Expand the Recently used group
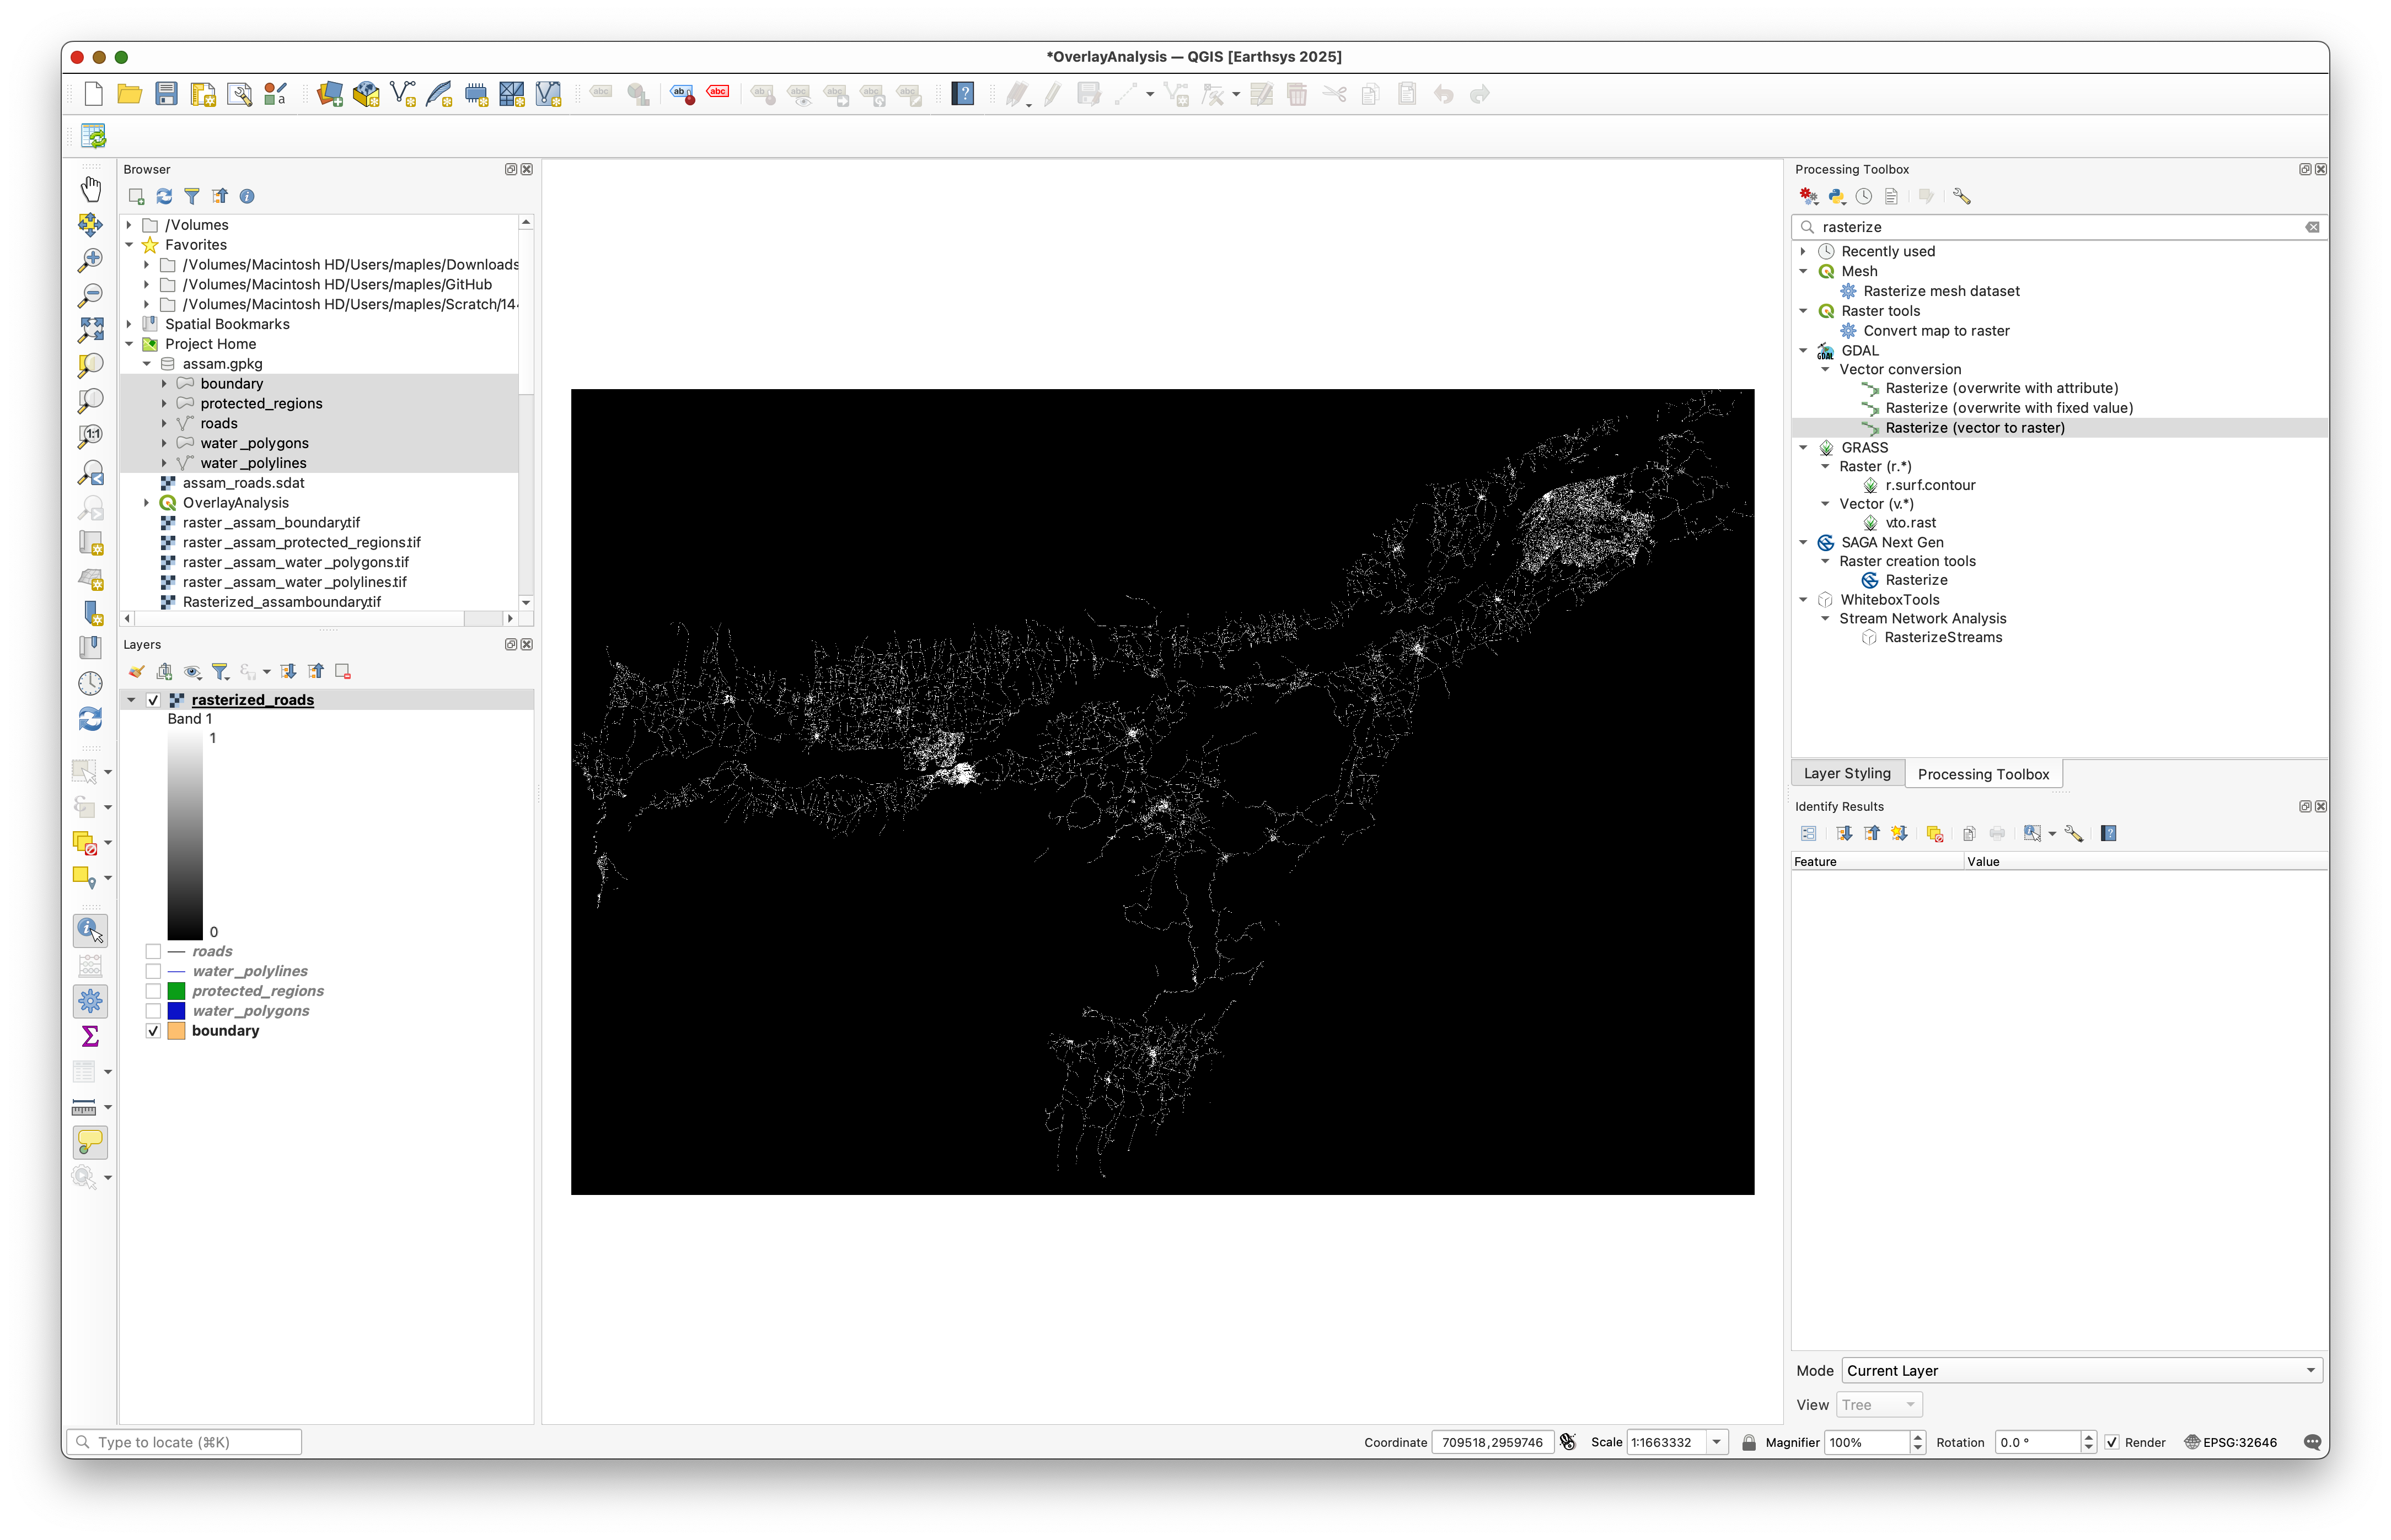Screen dimensions: 2391x1540 (1804, 251)
